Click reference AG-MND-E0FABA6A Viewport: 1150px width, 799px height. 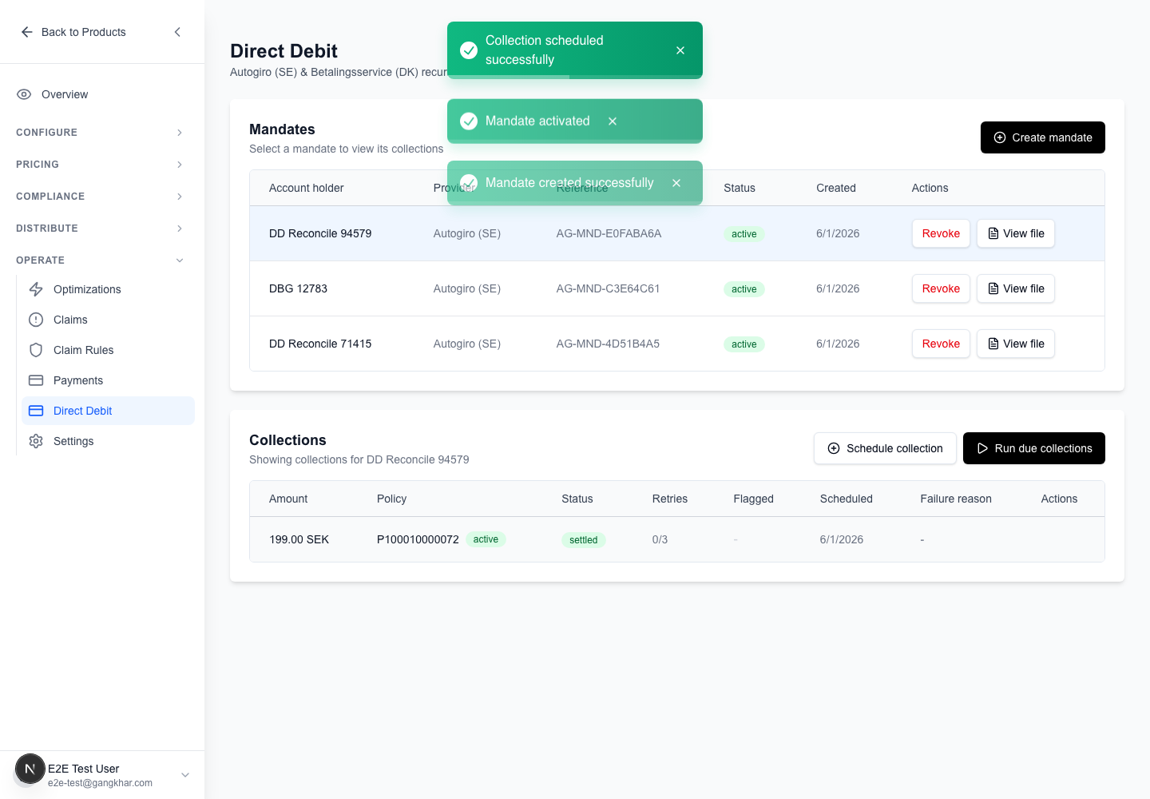pos(609,233)
